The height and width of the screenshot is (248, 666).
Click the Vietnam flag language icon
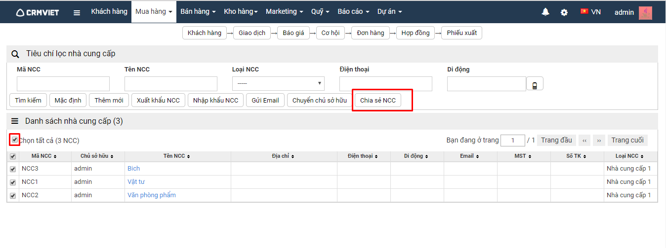(x=584, y=11)
